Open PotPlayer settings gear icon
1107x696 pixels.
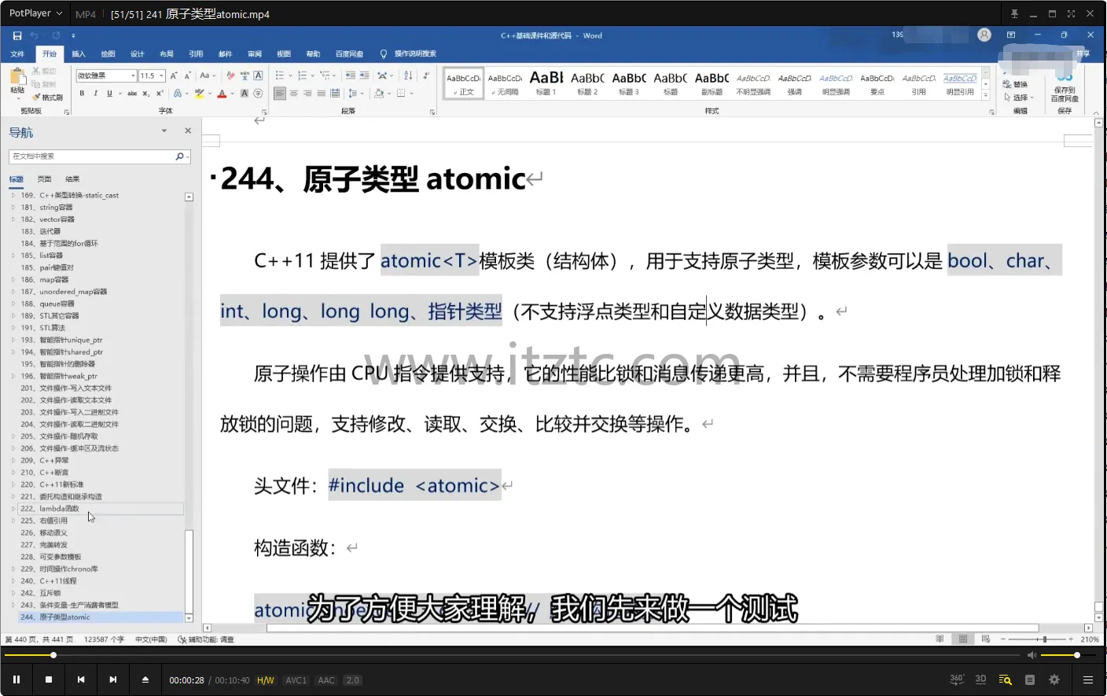pyautogui.click(x=1054, y=679)
